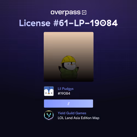Click the penguin's yellow hard hat
This screenshot has height=137, width=137.
(x=68, y=59)
